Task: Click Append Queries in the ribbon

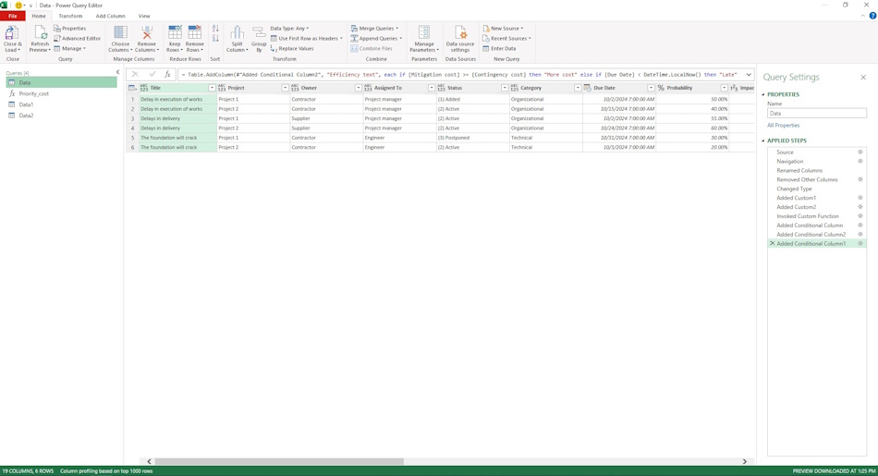Action: coord(376,39)
